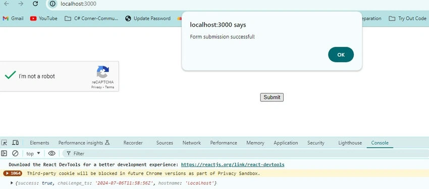Screen dimensions: 429x189
Task: Show the console sidebar icon
Action: pyautogui.click(x=4, y=154)
